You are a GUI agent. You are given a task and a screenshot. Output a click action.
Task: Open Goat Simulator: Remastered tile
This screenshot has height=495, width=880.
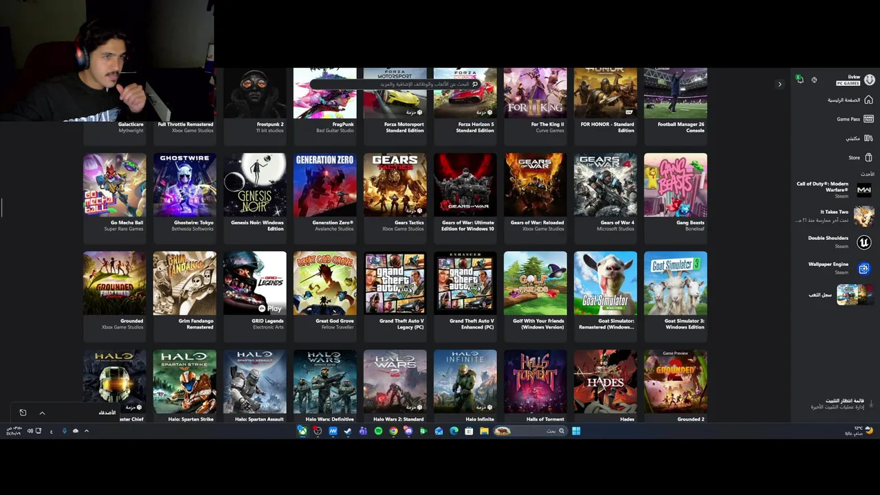pyautogui.click(x=606, y=296)
